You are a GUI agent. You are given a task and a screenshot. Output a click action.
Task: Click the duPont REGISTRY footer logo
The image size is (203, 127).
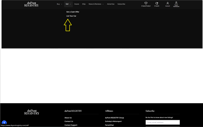[32, 112]
